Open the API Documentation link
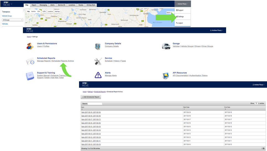This screenshot has height=151, width=267. 180,75
